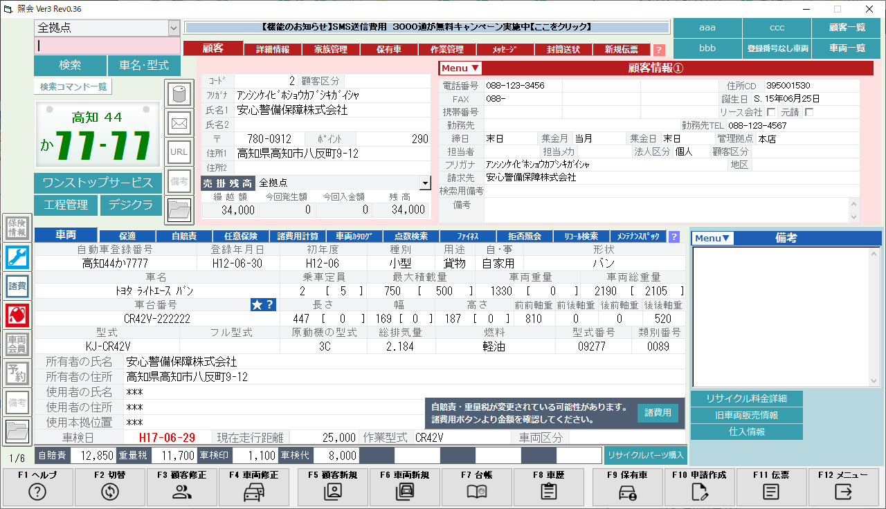Open F1 ヘルプ help button
886x509 pixels.
(x=37, y=487)
